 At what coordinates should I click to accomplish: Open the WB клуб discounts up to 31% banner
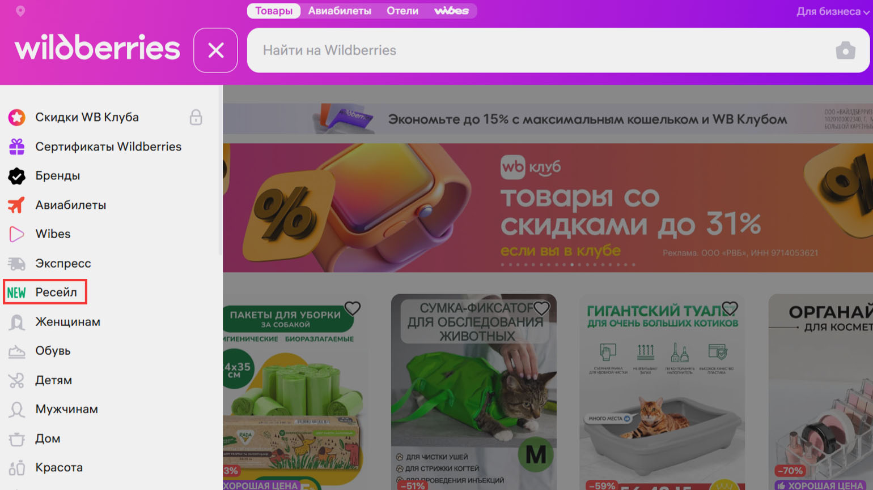pyautogui.click(x=548, y=208)
